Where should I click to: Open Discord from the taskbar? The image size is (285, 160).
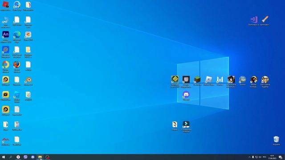point(33,157)
